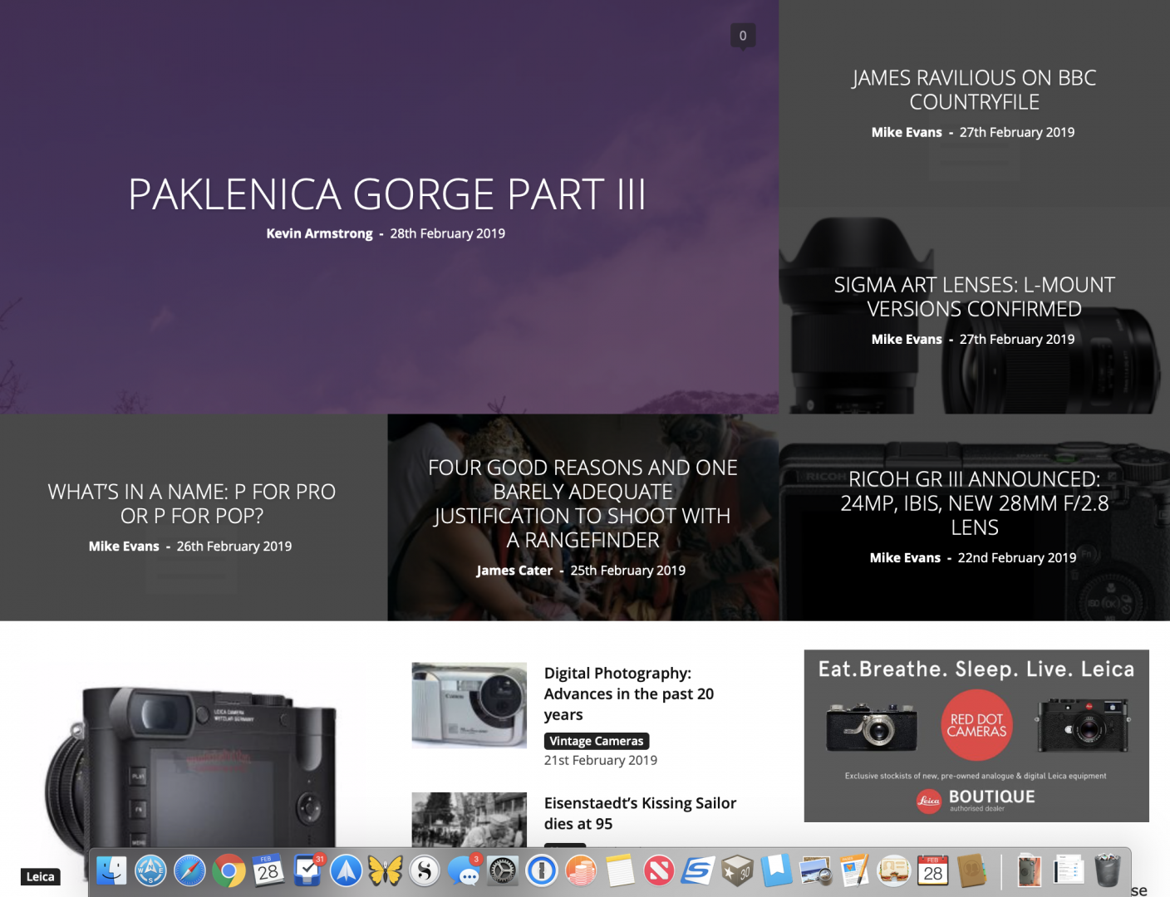Click the date 22nd February 2019
Viewport: 1170px width, 897px height.
click(1017, 558)
